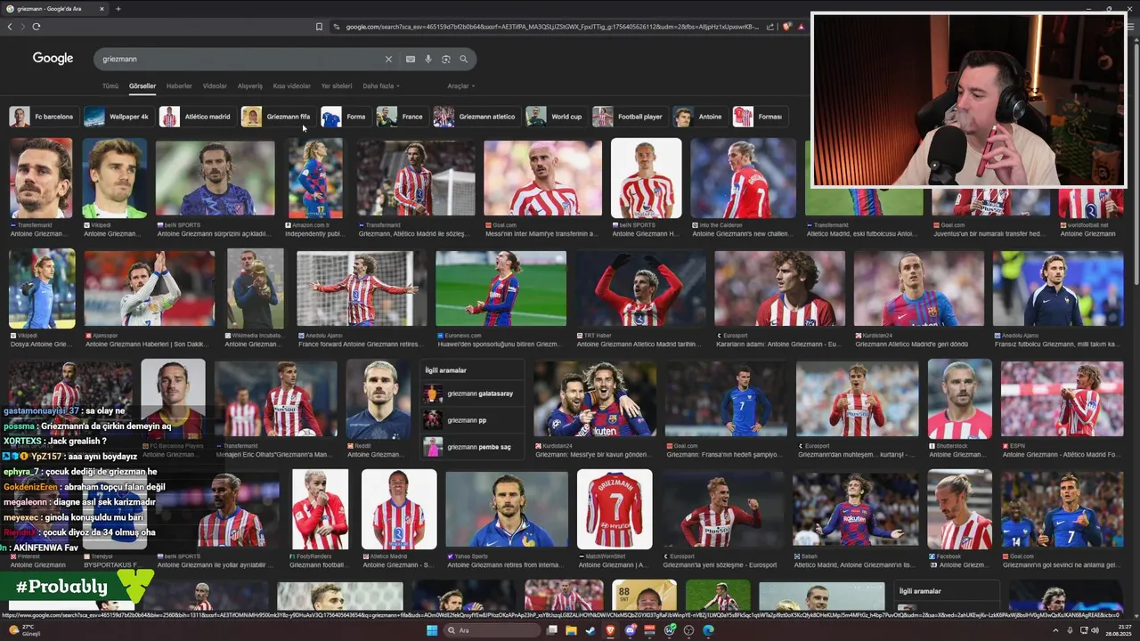The height and width of the screenshot is (641, 1140).
Task: Clear the griezmann search query
Action: (388, 60)
